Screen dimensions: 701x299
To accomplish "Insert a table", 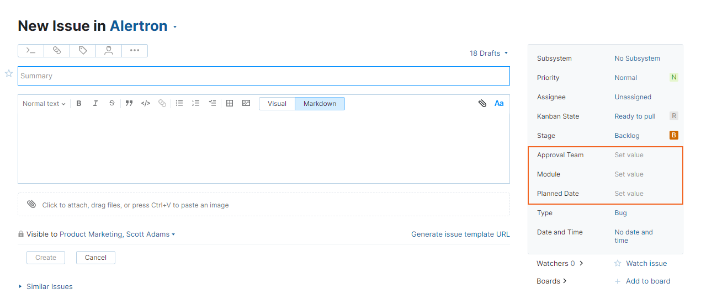I will click(x=230, y=103).
